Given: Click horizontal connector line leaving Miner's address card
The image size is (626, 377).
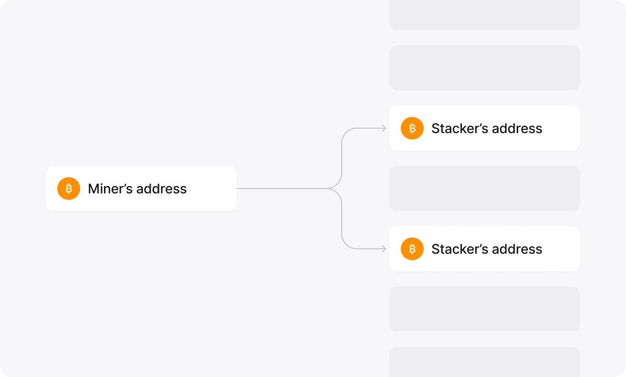Looking at the screenshot, I should 282,188.
